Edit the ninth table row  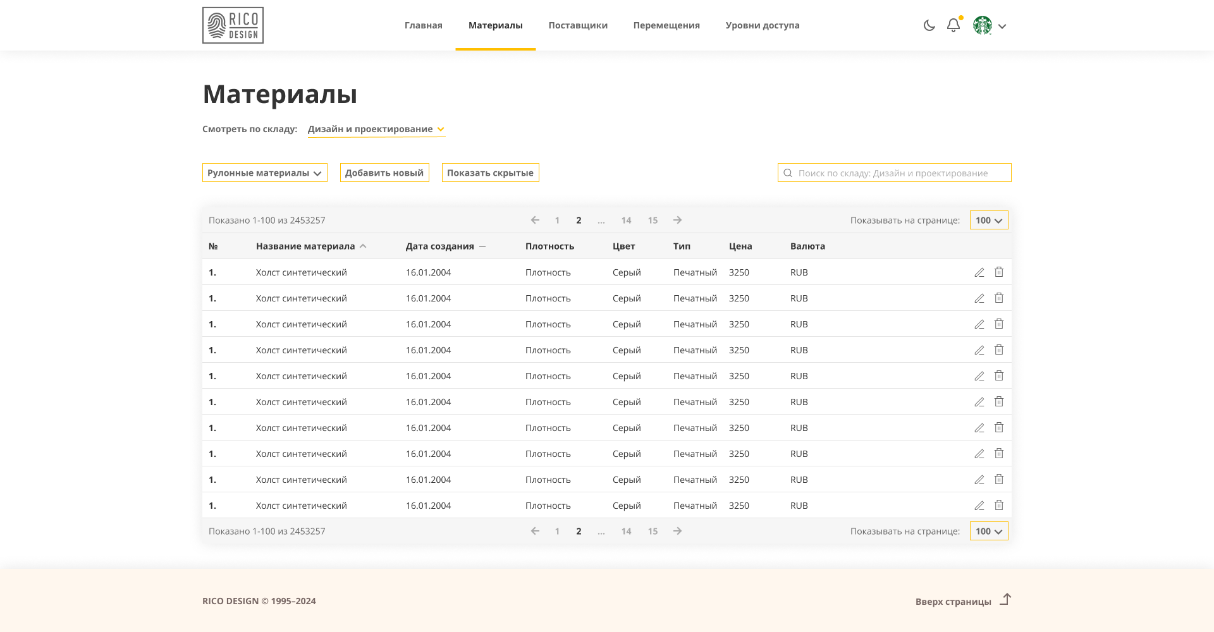tap(979, 480)
